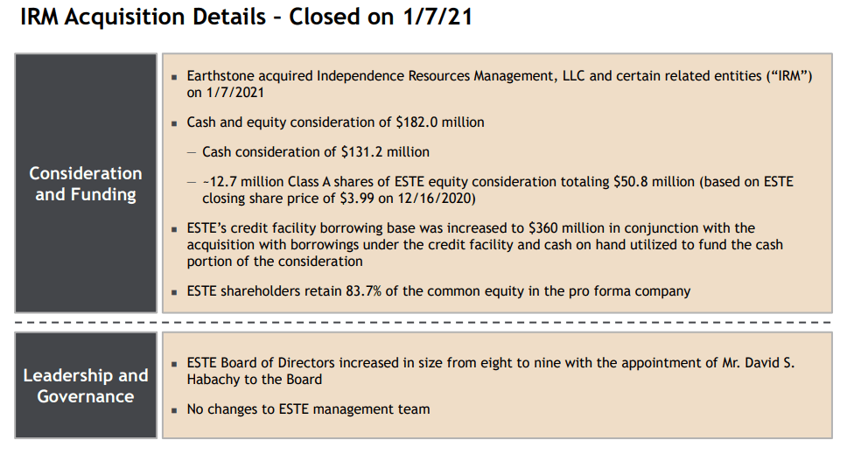Viewport: 847px width, 454px height.
Task: Click the '83.7%' shareholder retention figure
Action: tap(363, 291)
